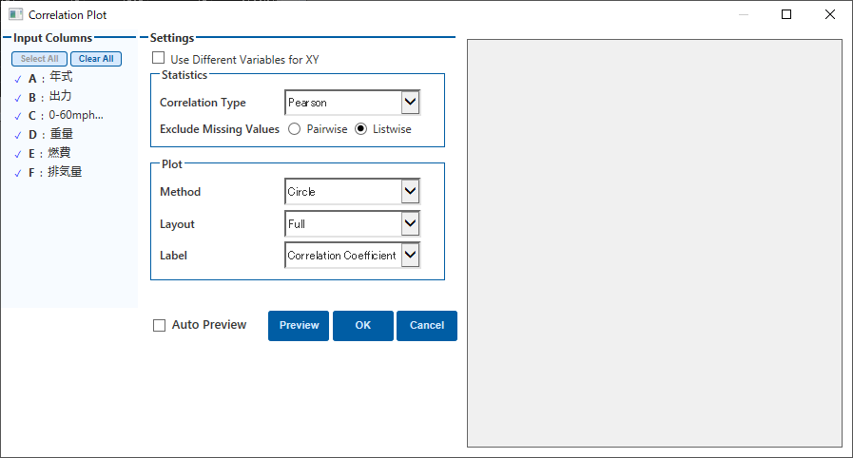The height and width of the screenshot is (458, 853).
Task: Open the Label dropdown showing Correlation Coefficient
Action: point(410,256)
